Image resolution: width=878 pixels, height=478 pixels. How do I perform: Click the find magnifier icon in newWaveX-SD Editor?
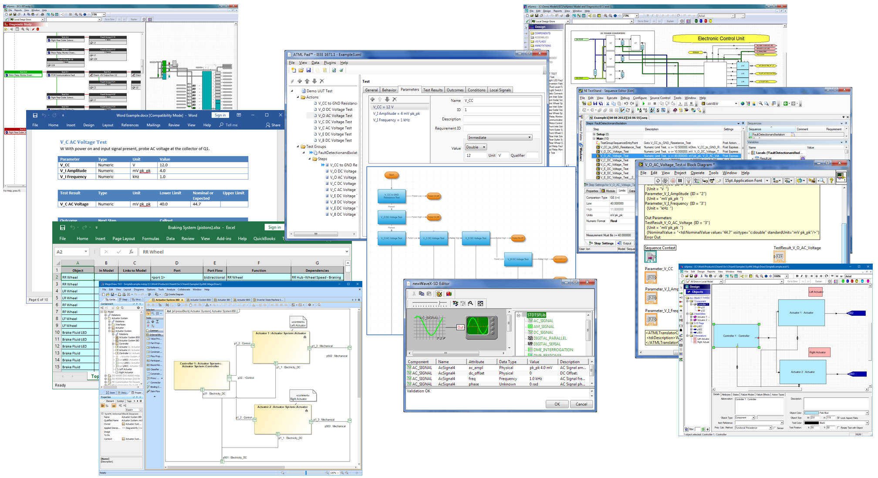(x=471, y=304)
